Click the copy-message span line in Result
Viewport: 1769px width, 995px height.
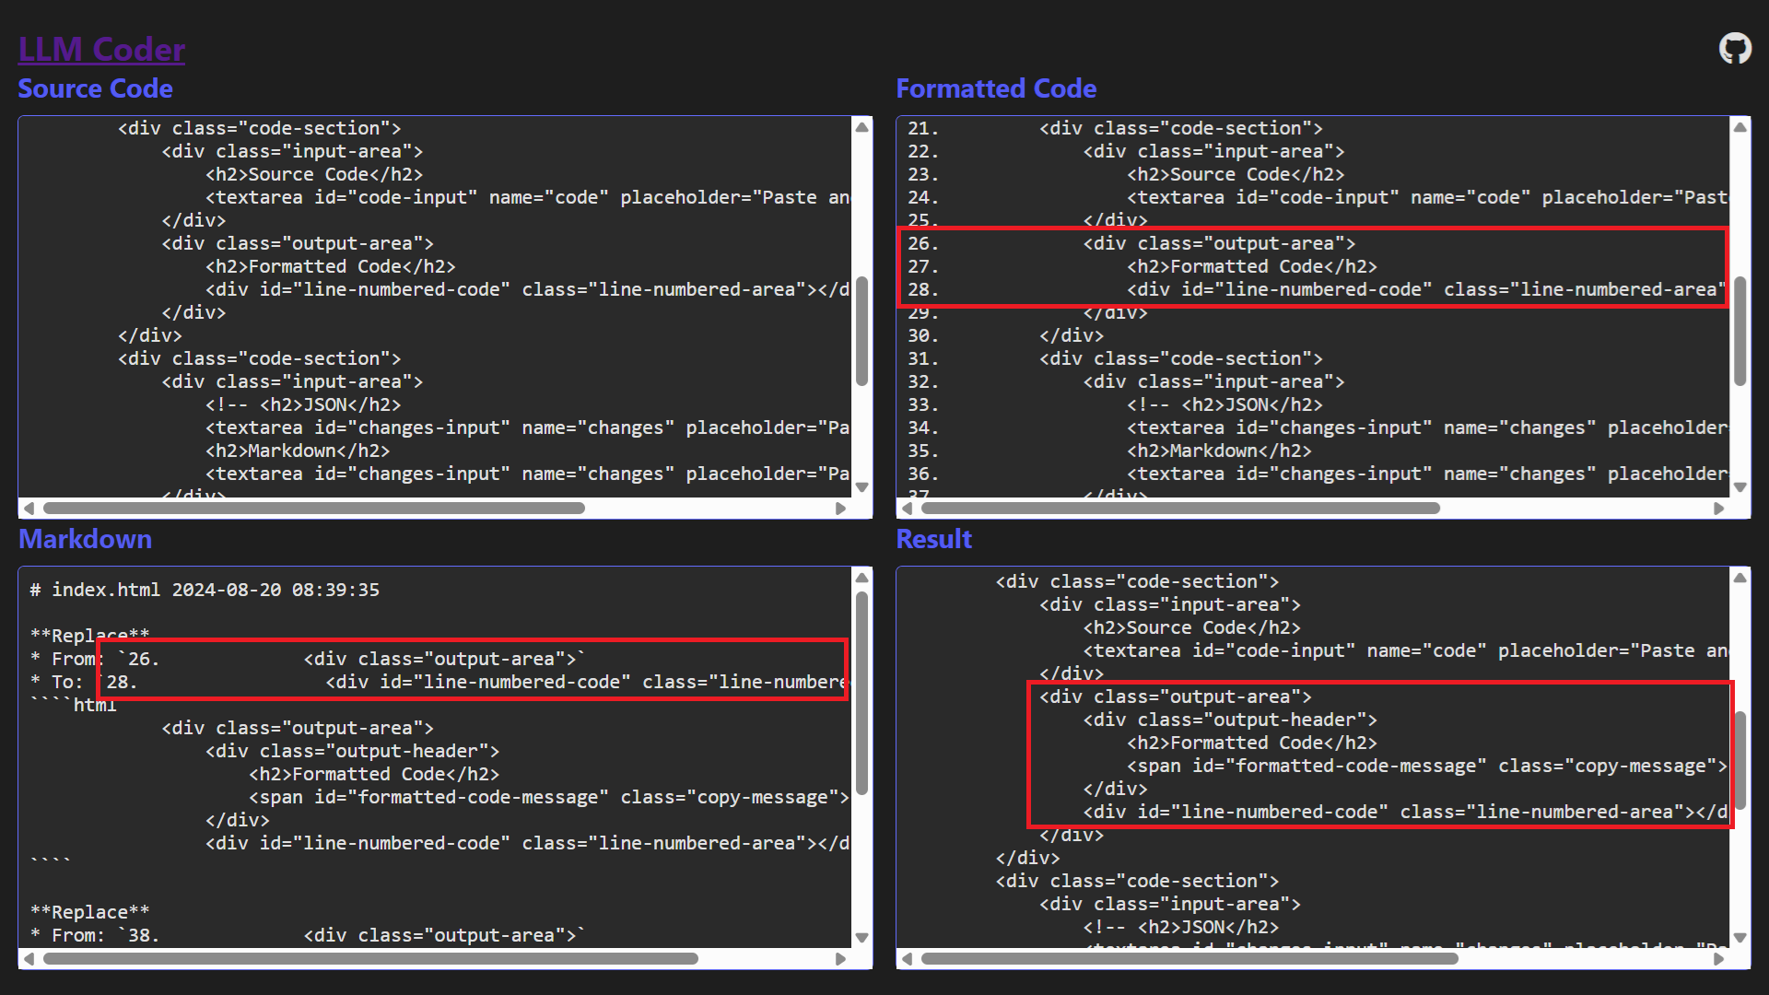[1427, 766]
